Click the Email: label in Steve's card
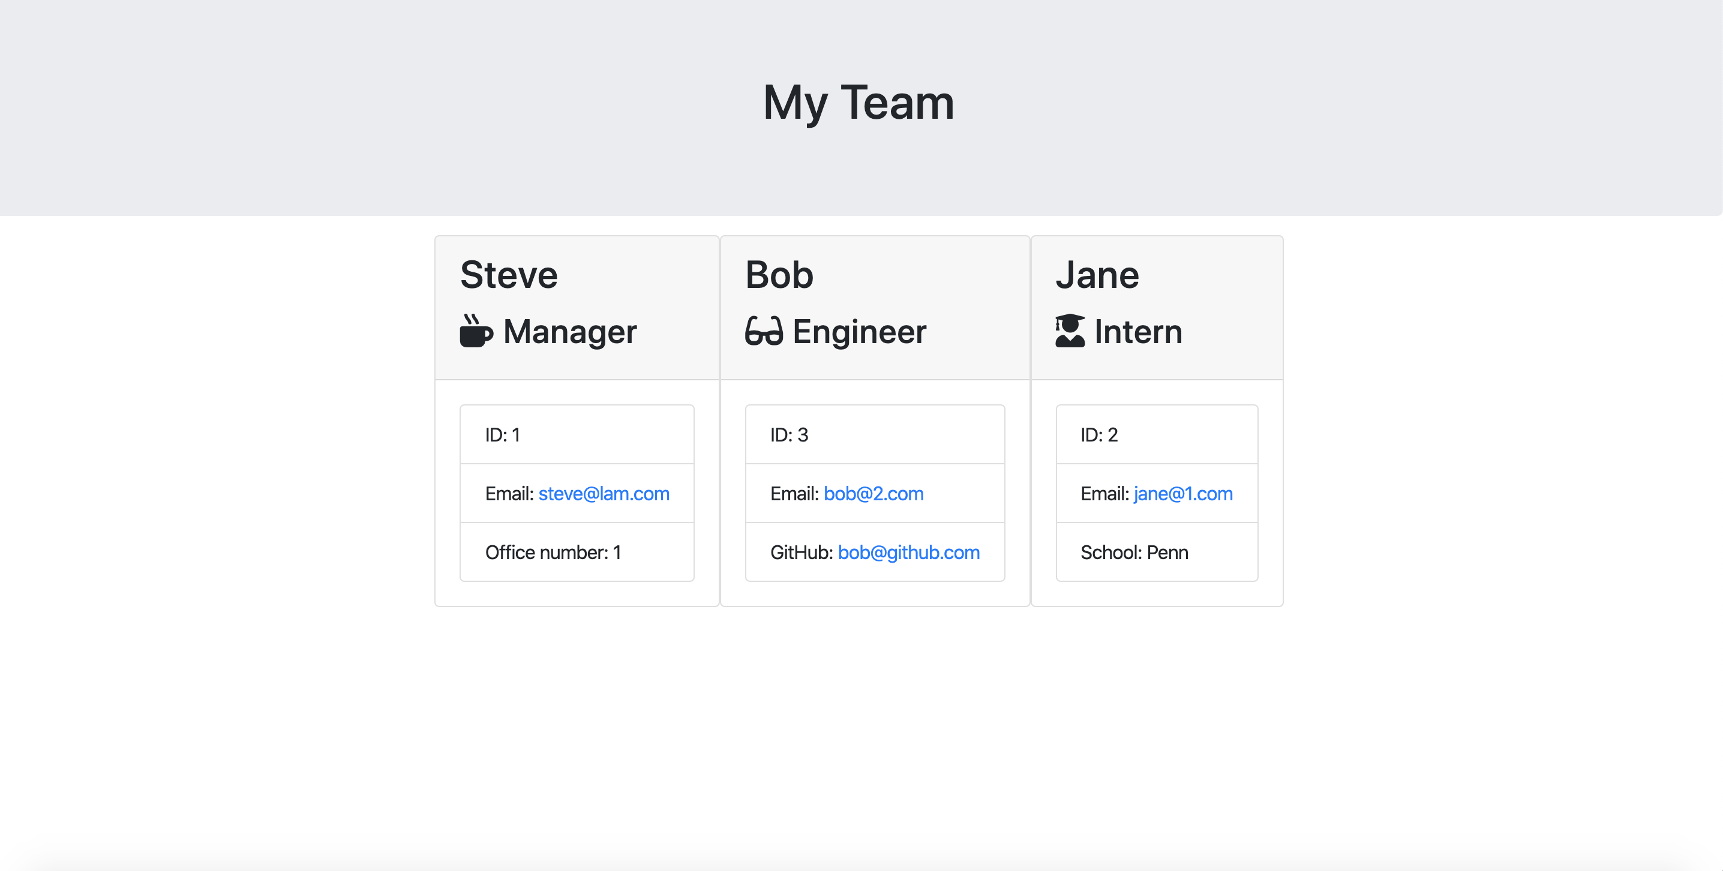The image size is (1723, 871). [509, 494]
